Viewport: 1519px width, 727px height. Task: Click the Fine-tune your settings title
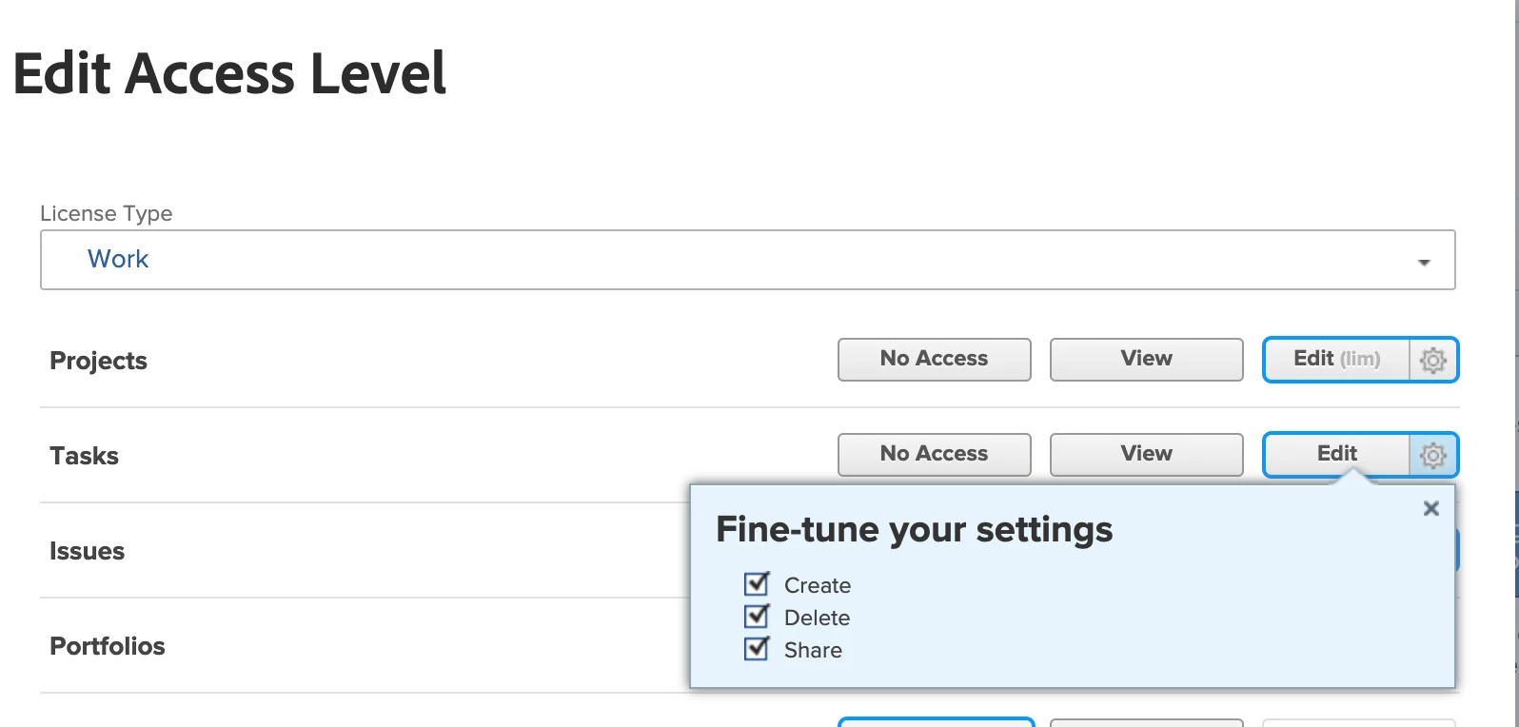point(914,529)
